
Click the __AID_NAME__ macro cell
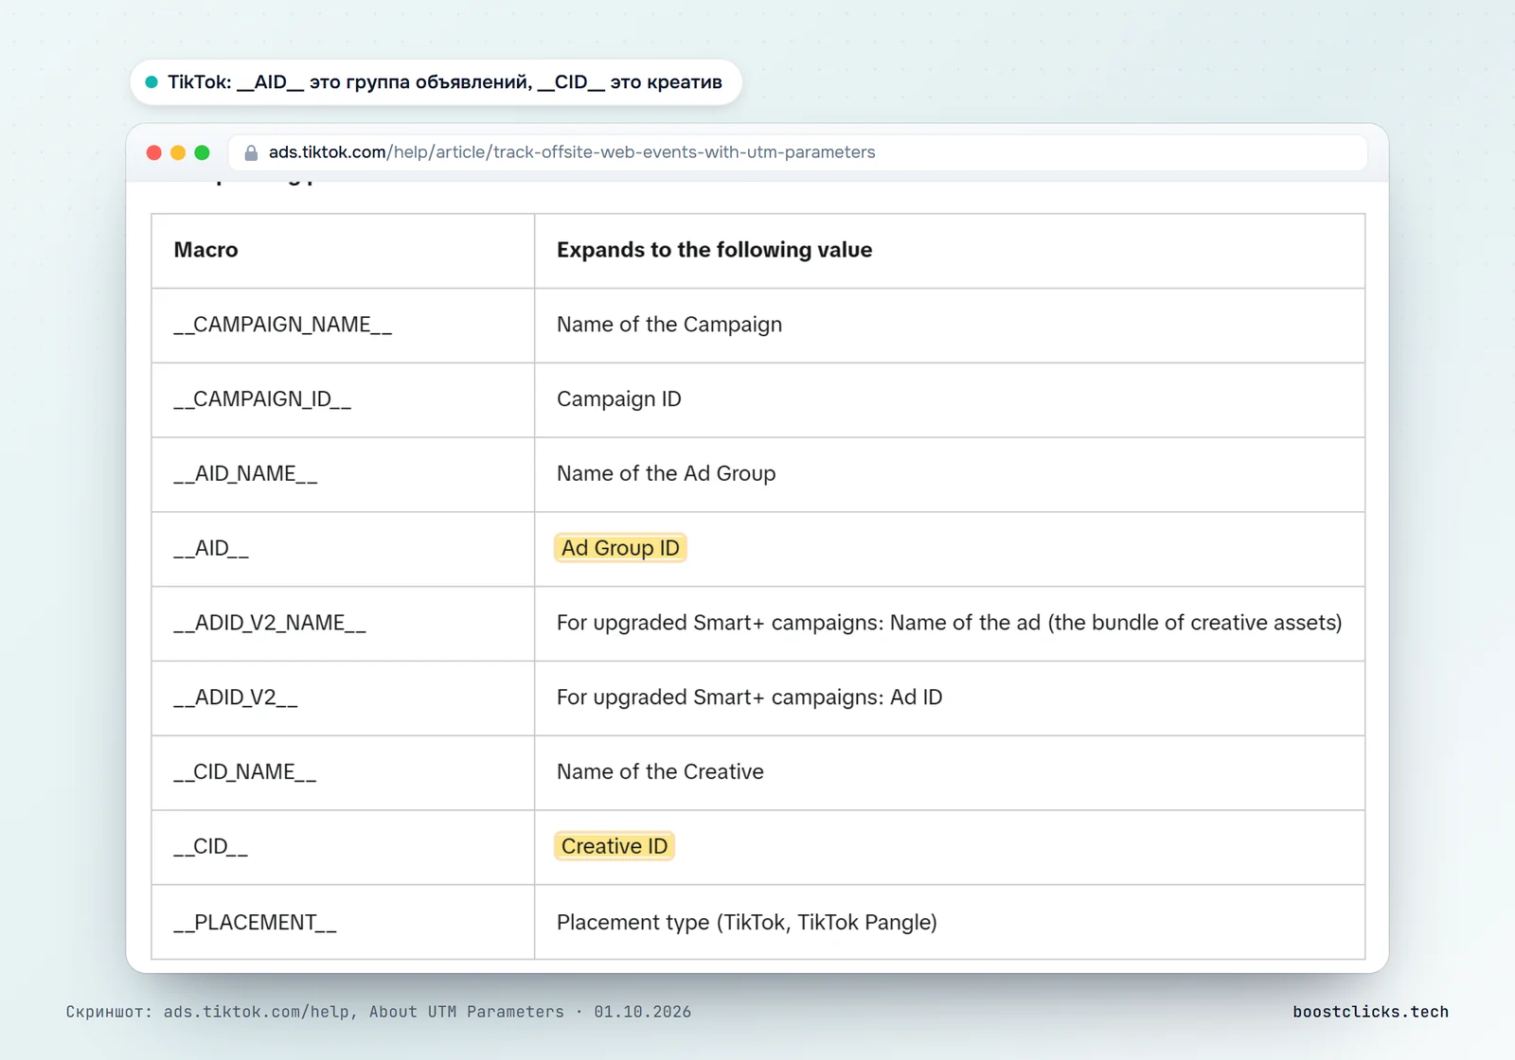343,474
